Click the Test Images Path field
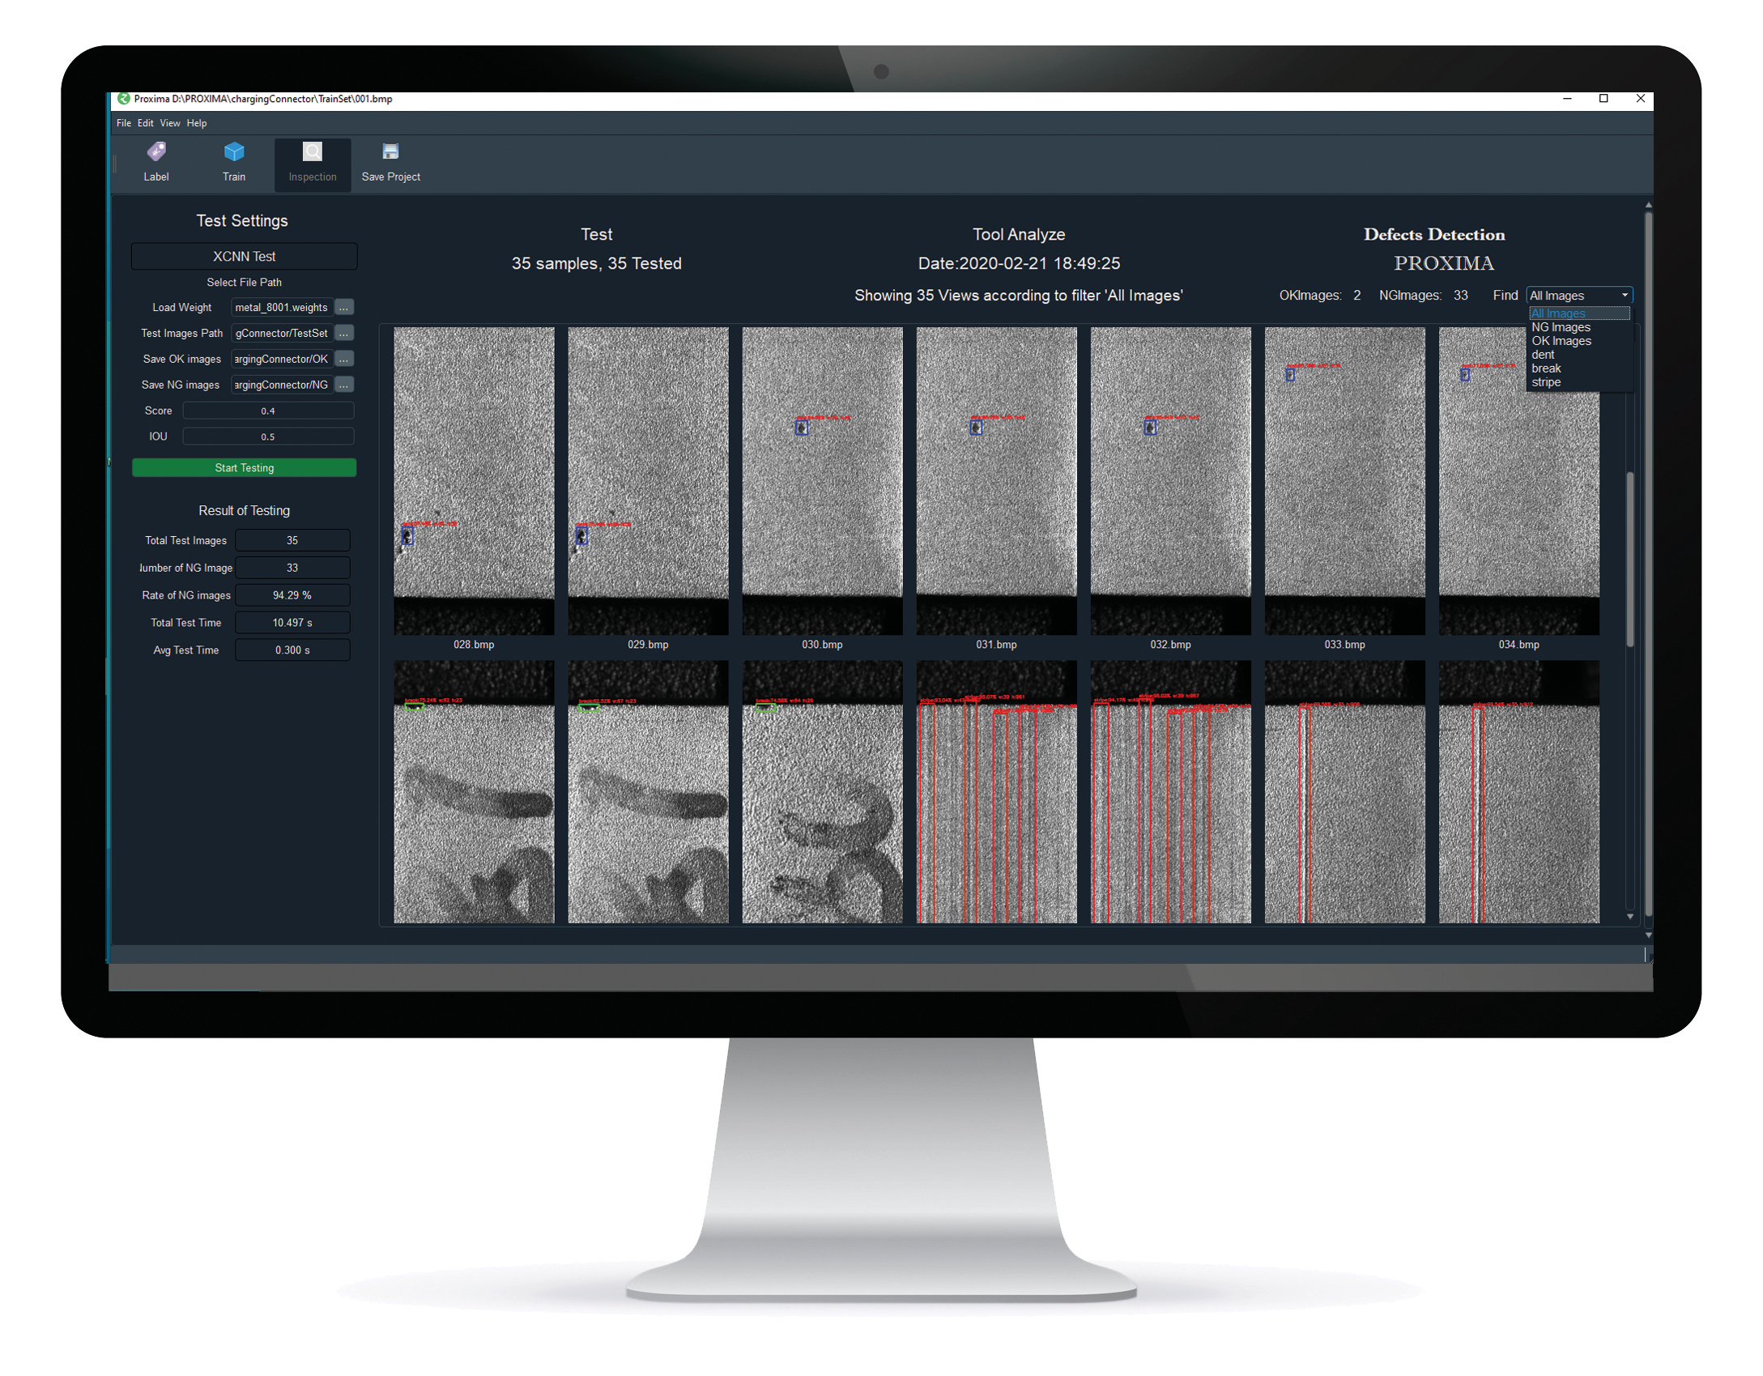The height and width of the screenshot is (1376, 1763). [282, 333]
